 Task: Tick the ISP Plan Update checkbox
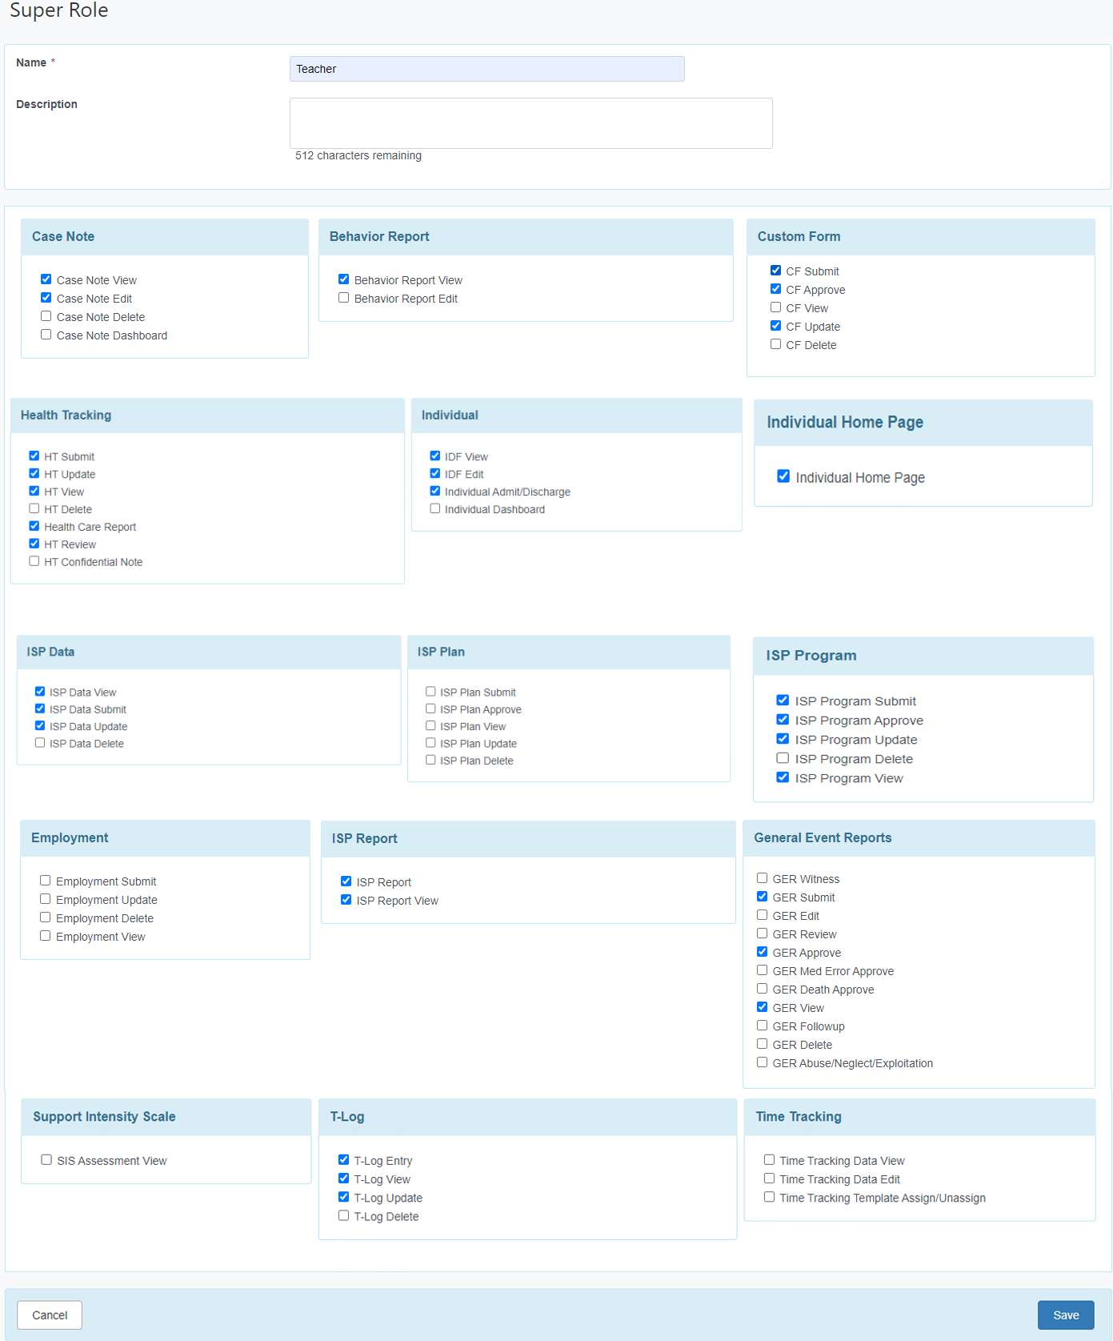[430, 743]
